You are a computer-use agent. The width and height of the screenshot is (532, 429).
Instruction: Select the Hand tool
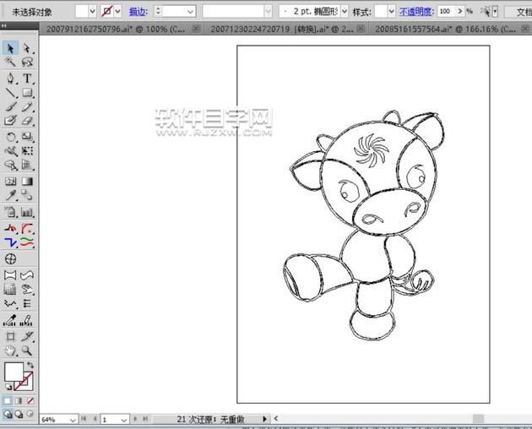point(10,350)
